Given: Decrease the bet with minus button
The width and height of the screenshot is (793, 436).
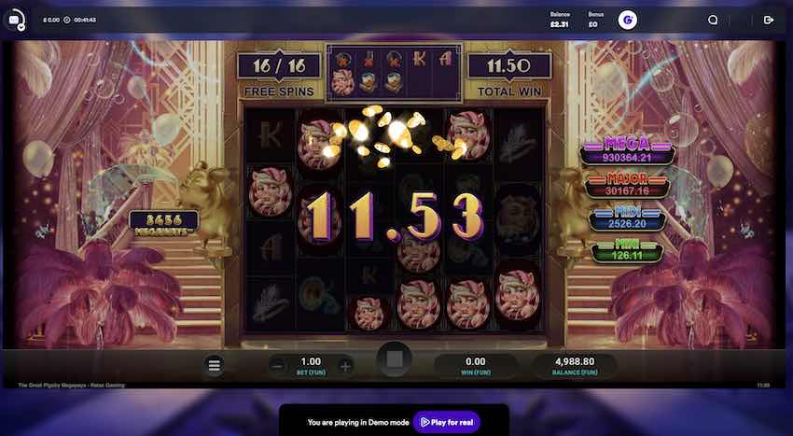Looking at the screenshot, I should [x=278, y=366].
